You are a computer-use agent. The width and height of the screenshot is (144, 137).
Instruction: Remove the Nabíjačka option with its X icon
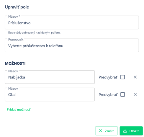(x=135, y=77)
